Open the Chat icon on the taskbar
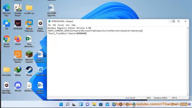The image size is (192, 108). (x=87, y=104)
